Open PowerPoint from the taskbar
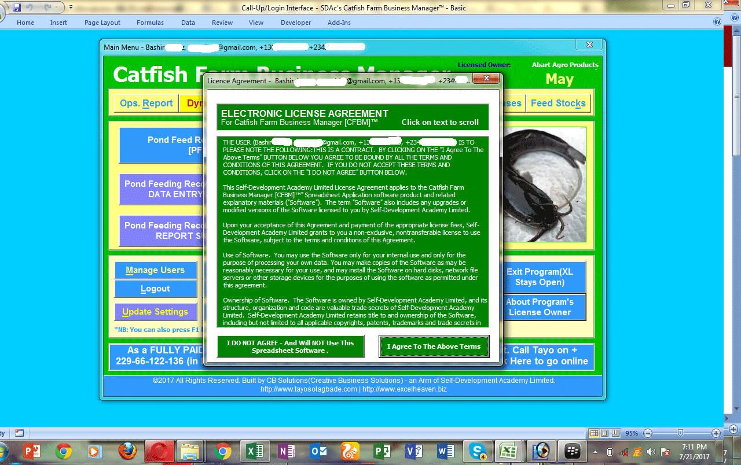 pos(31,451)
